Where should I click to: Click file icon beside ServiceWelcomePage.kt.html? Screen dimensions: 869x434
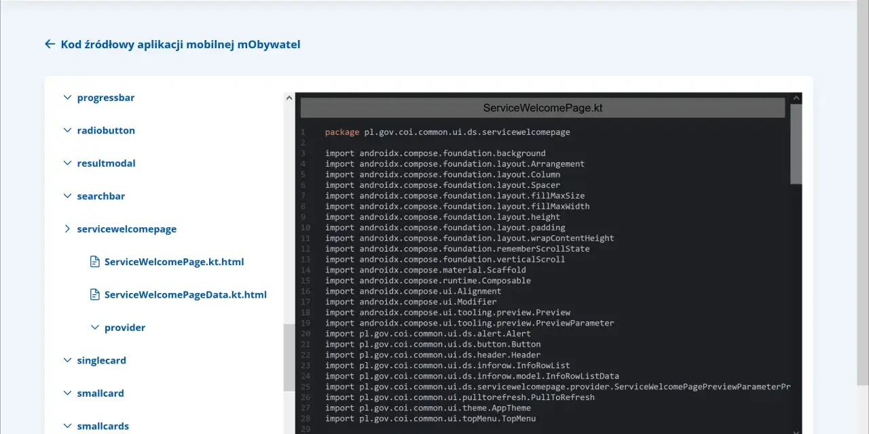95,262
